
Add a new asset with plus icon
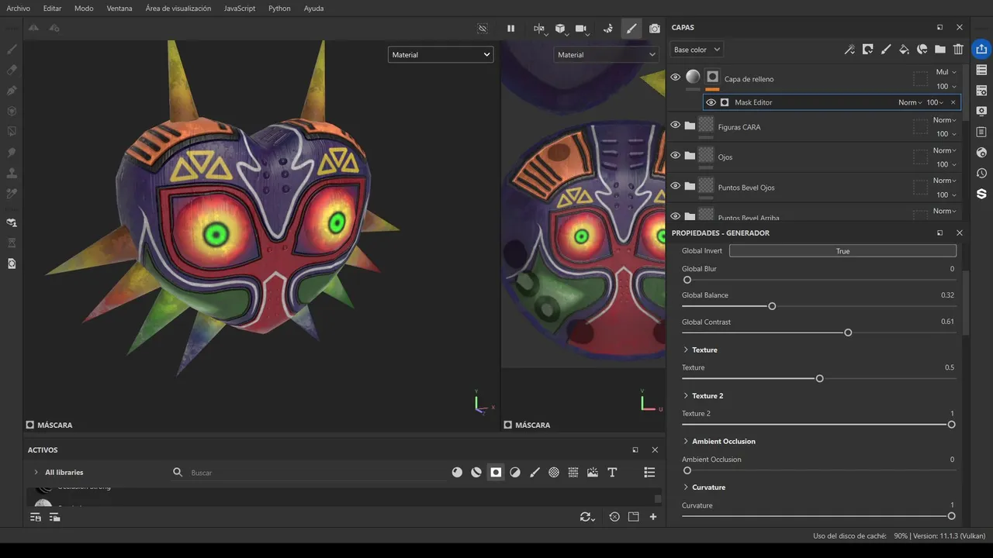[653, 517]
